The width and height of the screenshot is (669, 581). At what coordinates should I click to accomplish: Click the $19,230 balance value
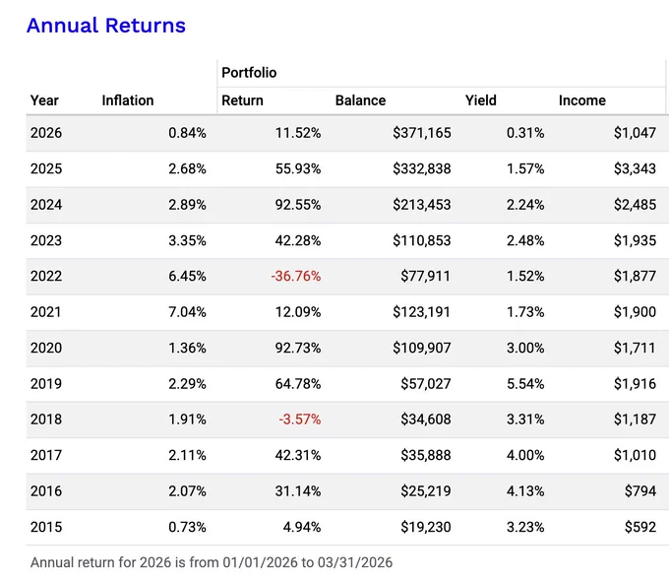click(x=426, y=527)
